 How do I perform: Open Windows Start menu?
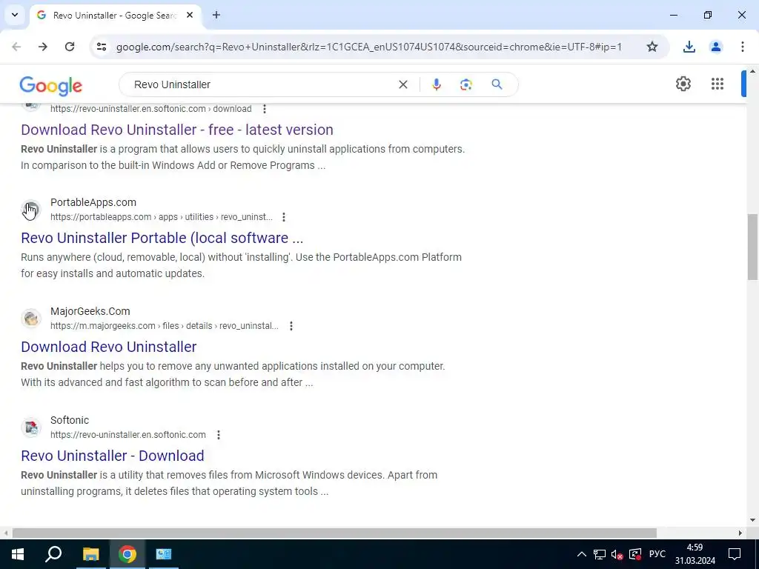coord(18,554)
